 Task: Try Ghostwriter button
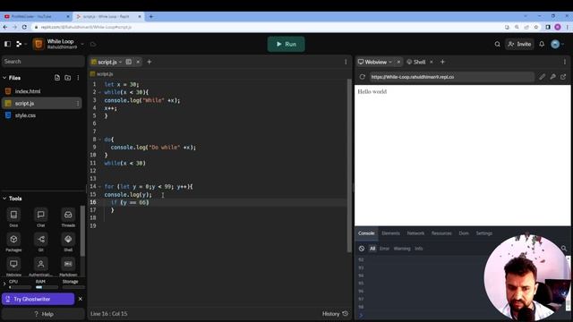tap(38, 299)
